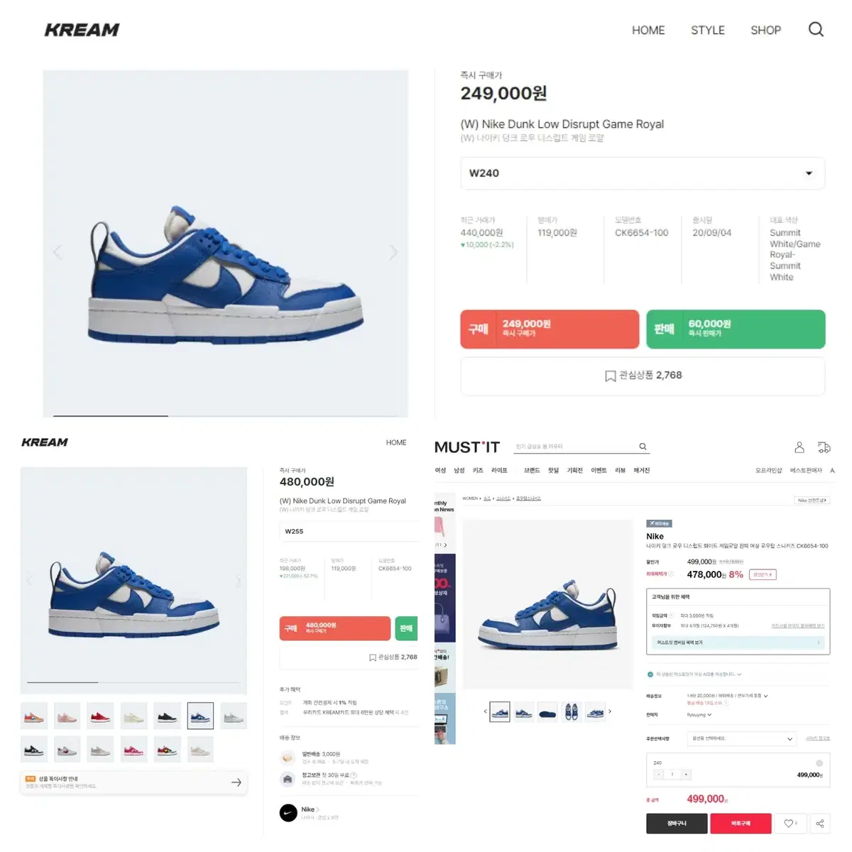
Task: Open the W240 size dropdown
Action: 643,173
